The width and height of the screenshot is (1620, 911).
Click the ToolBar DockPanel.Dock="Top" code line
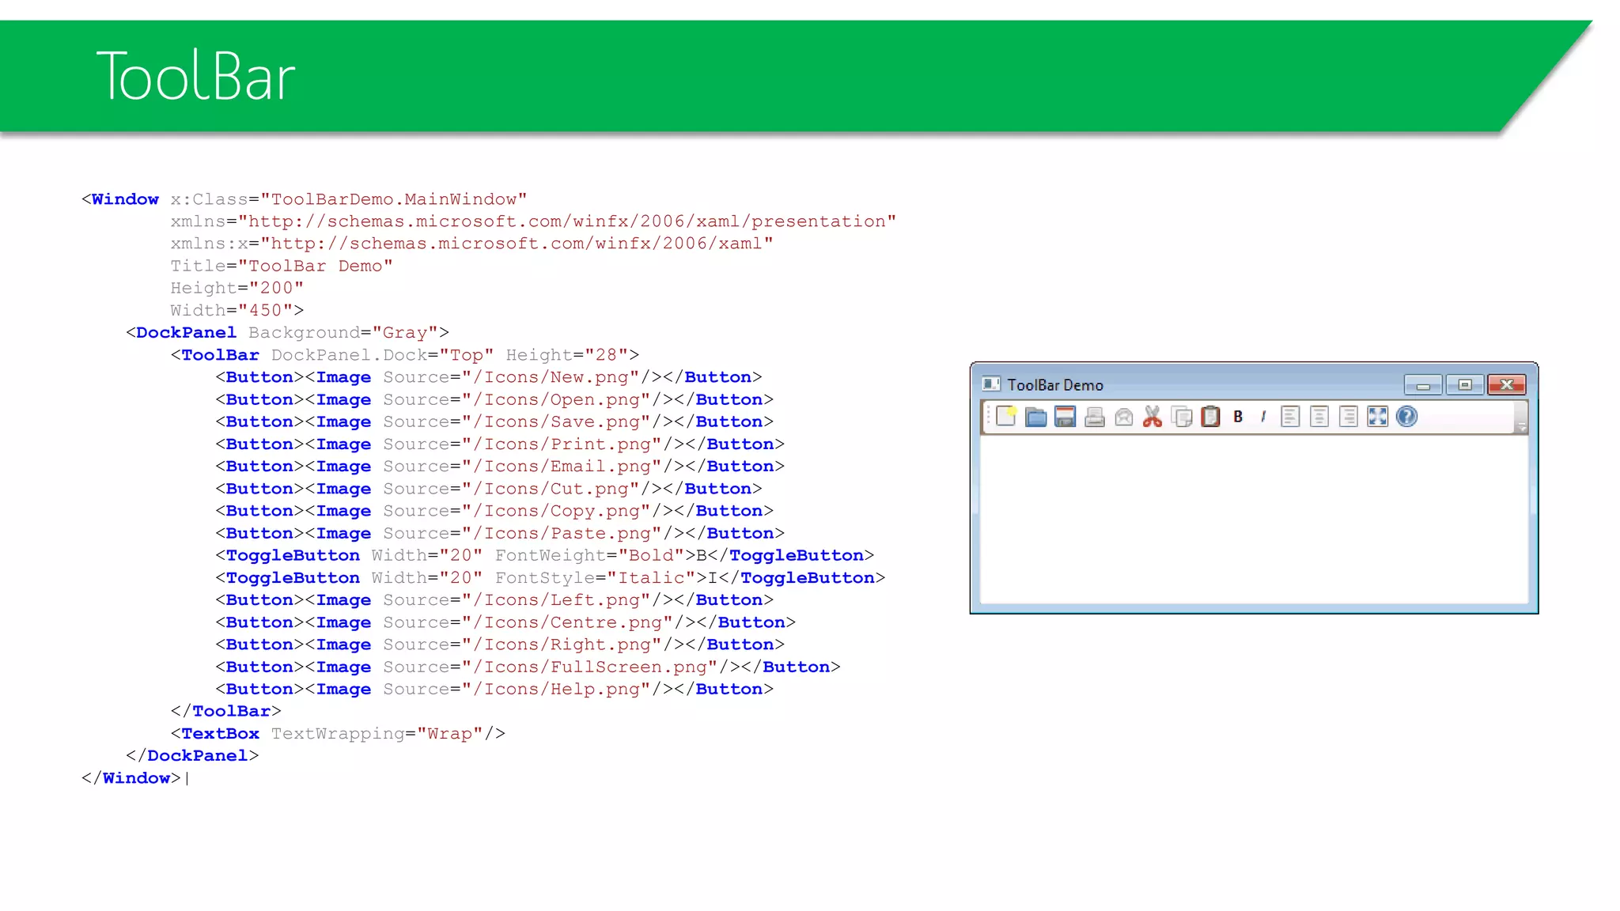pyautogui.click(x=404, y=355)
